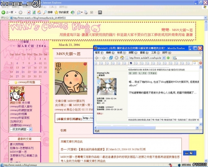
Task: Click the 本篇文章引用網址 URL field
Action: point(88,118)
